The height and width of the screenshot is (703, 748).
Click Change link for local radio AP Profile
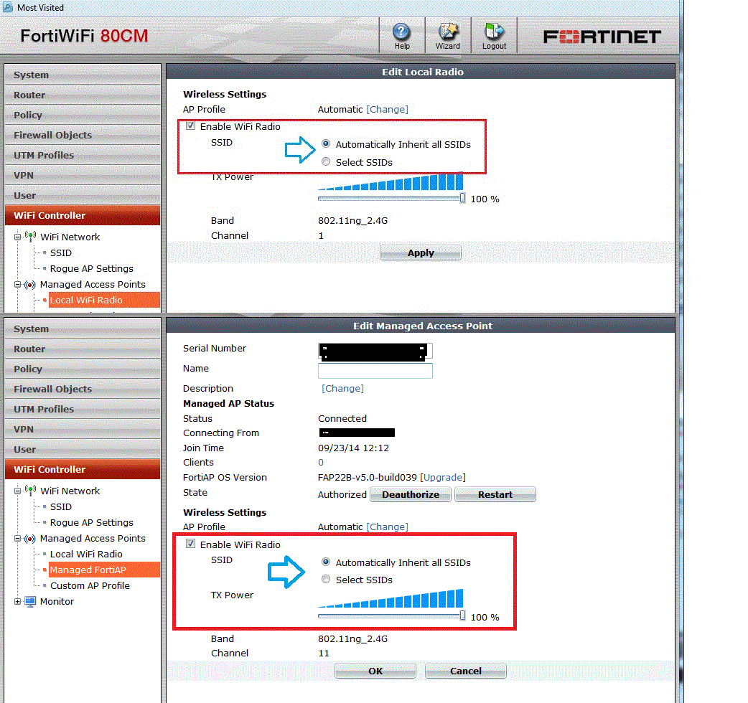387,109
